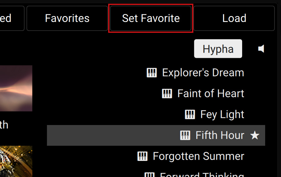Open the golden lights library thumbnail
Screen dimensions: 281x177
(x=16, y=161)
